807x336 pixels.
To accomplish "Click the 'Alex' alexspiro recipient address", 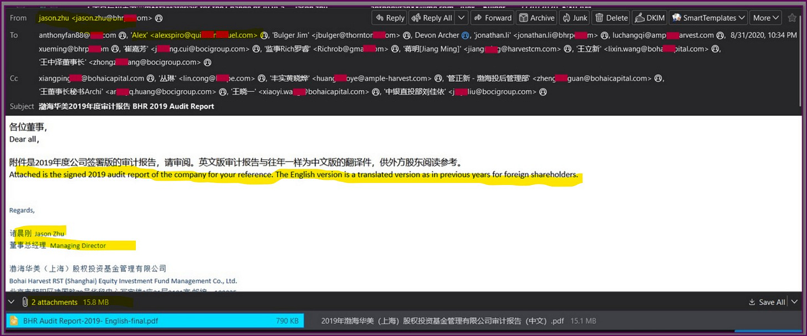I will (x=194, y=35).
